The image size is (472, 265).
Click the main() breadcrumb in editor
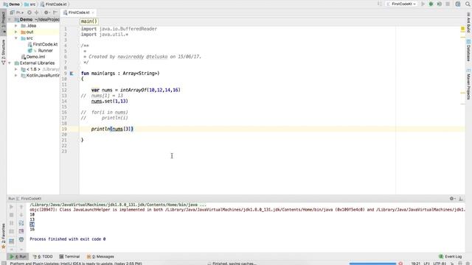88,21
